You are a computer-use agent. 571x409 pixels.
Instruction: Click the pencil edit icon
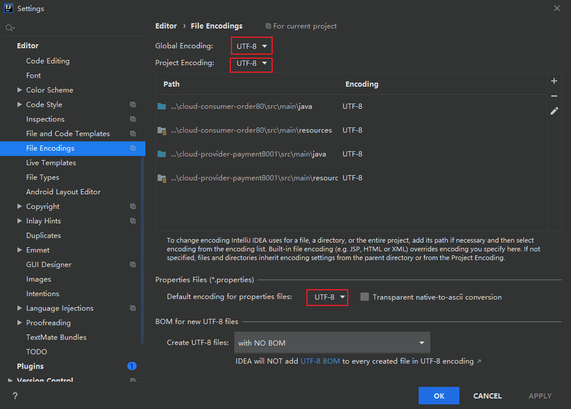(554, 111)
